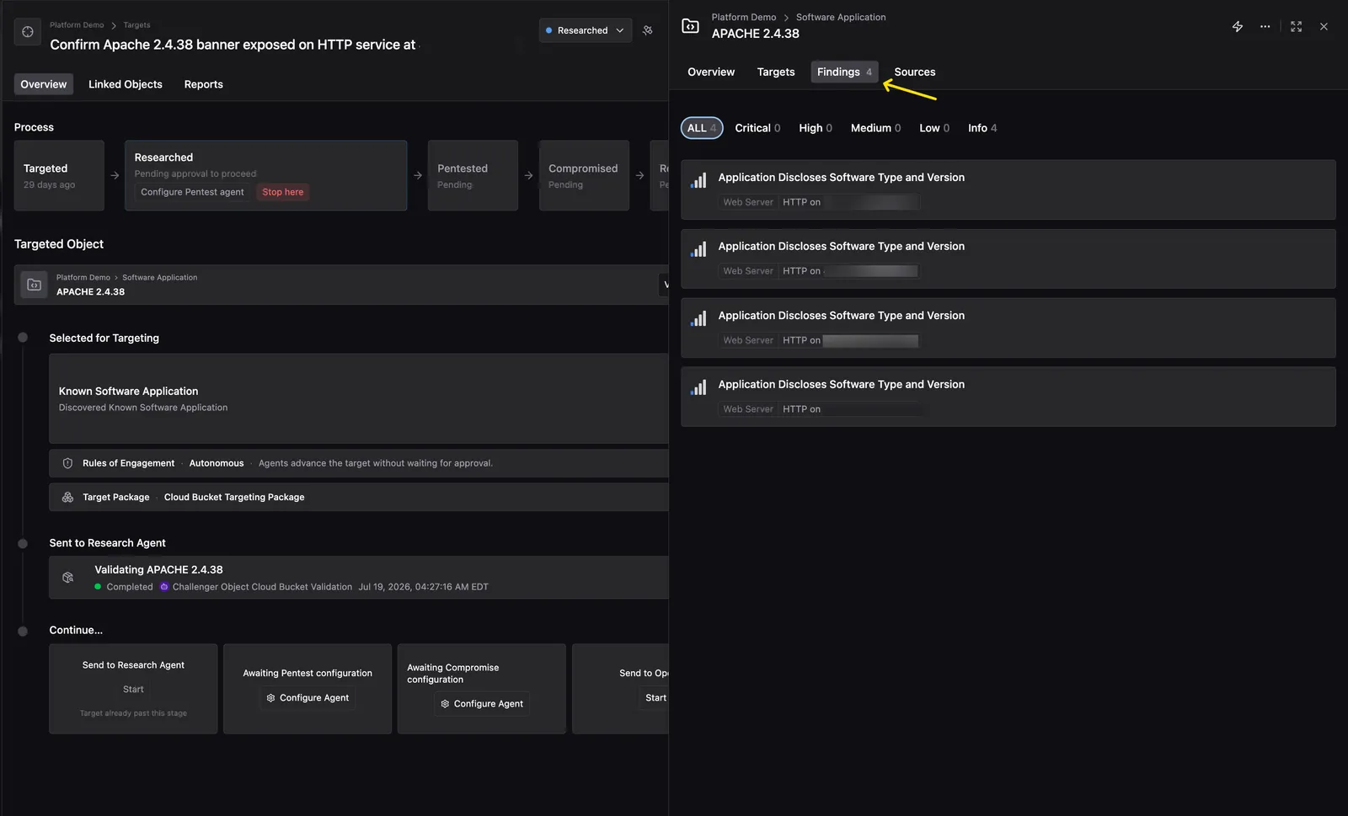Viewport: 1348px width, 816px height.
Task: Filter findings by ALL severity
Action: tap(702, 128)
